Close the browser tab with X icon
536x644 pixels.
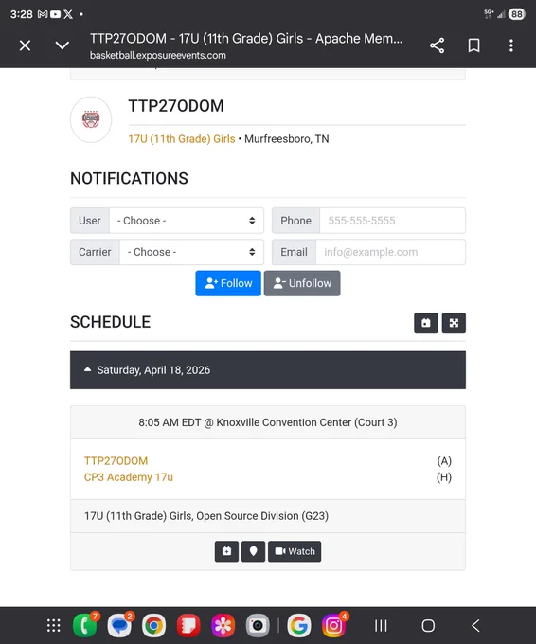point(25,45)
